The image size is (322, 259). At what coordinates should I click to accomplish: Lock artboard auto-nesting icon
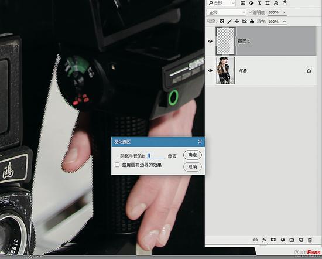(244, 21)
